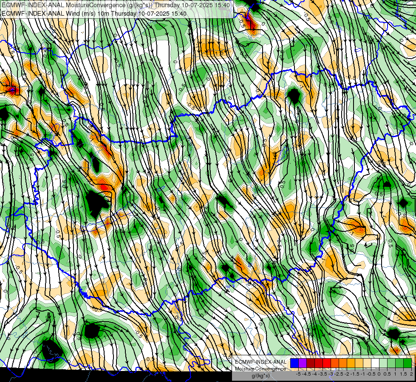Select the darkest green swatch before 2

(408, 363)
